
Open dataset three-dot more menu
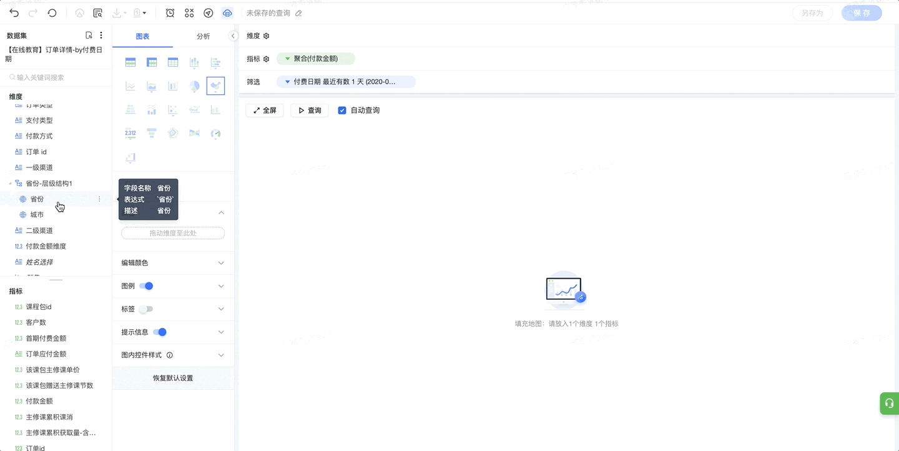click(101, 36)
